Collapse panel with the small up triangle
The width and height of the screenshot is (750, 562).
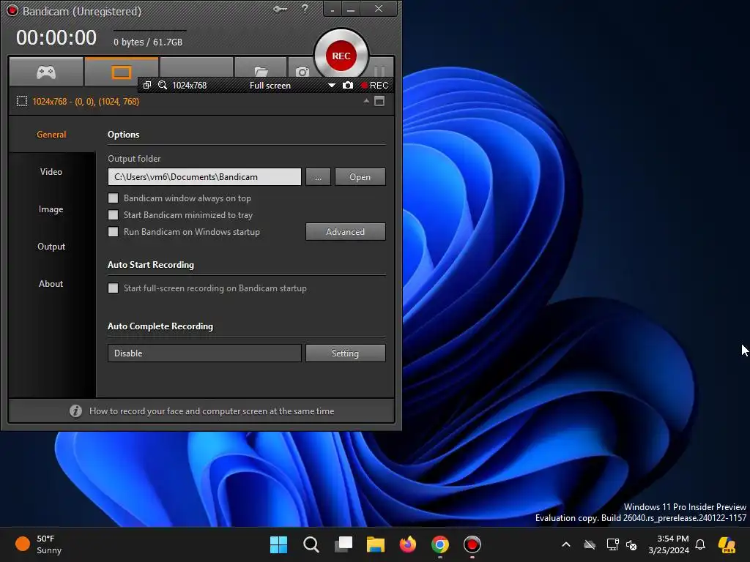click(366, 101)
